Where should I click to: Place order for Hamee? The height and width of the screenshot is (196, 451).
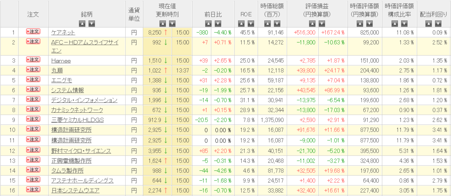tap(33, 60)
